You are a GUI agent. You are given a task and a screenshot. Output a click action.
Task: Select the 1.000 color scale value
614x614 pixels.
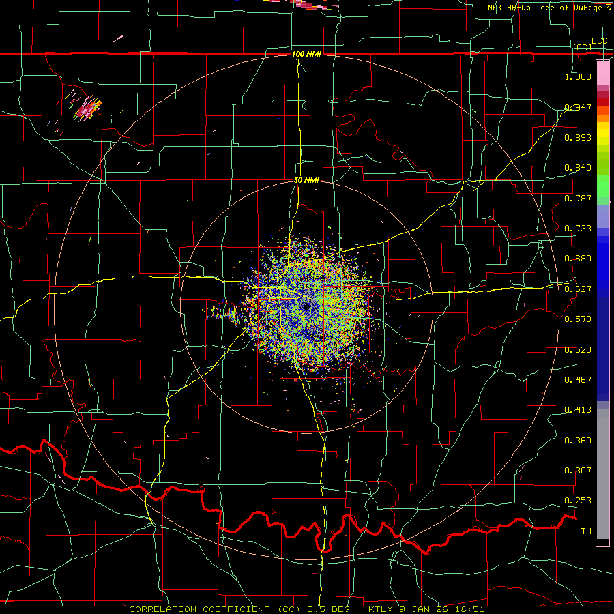pyautogui.click(x=578, y=76)
